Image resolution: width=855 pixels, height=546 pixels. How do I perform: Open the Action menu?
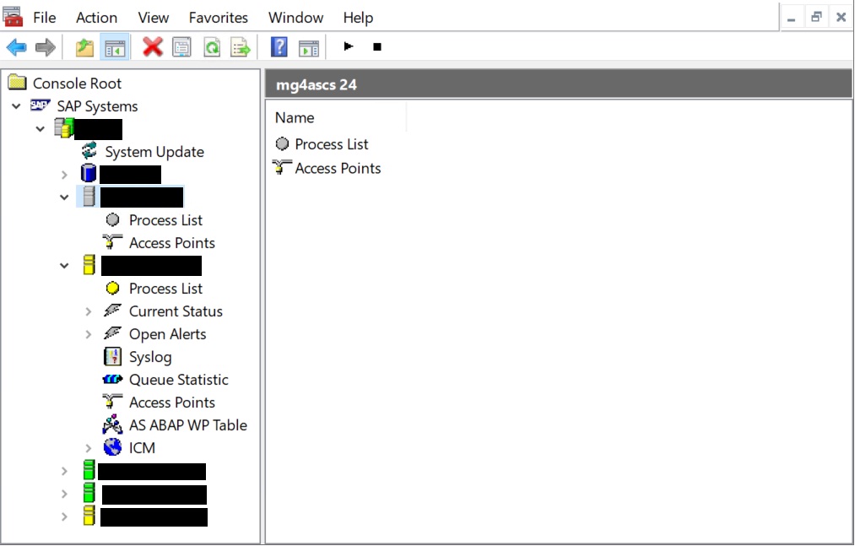click(96, 18)
